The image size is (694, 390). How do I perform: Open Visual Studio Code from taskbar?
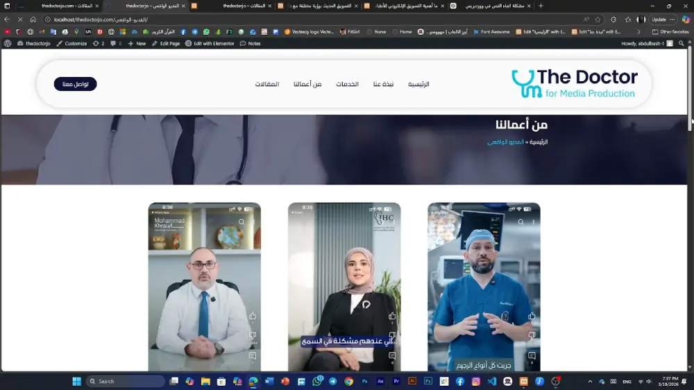click(x=492, y=381)
